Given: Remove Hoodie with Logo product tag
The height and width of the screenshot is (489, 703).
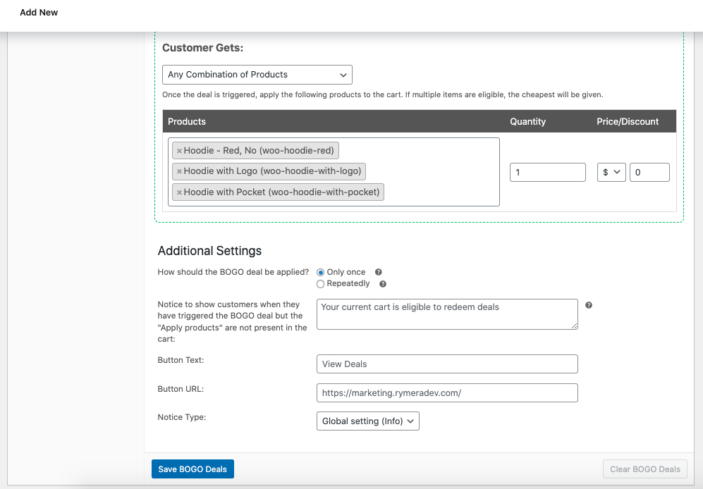Looking at the screenshot, I should click(179, 172).
